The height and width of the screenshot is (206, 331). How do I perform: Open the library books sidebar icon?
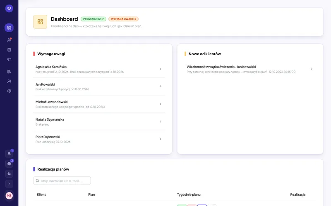tap(9, 72)
